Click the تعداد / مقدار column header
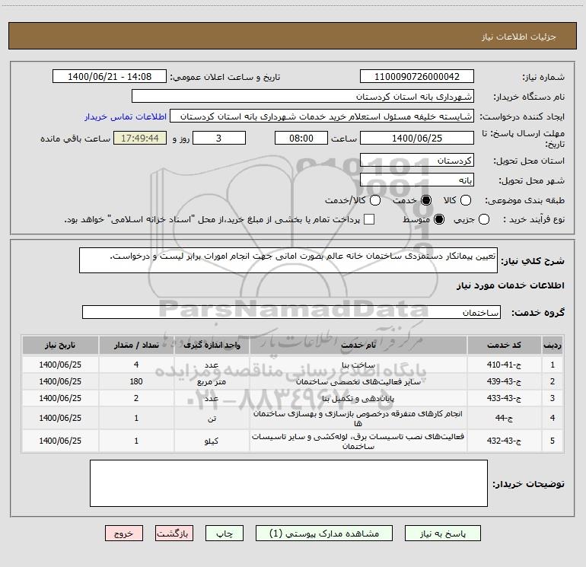 coord(136,345)
